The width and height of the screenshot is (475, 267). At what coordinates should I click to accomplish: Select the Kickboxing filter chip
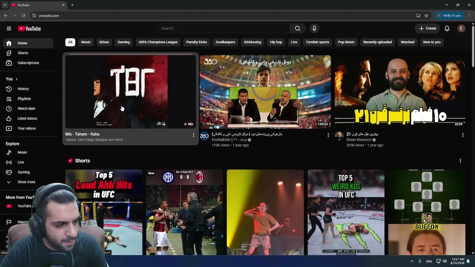253,42
